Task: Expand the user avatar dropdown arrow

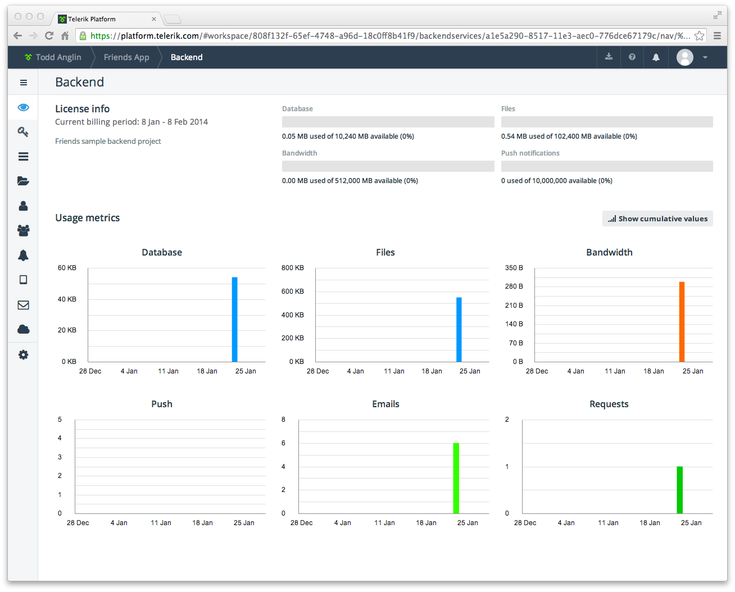Action: (705, 57)
